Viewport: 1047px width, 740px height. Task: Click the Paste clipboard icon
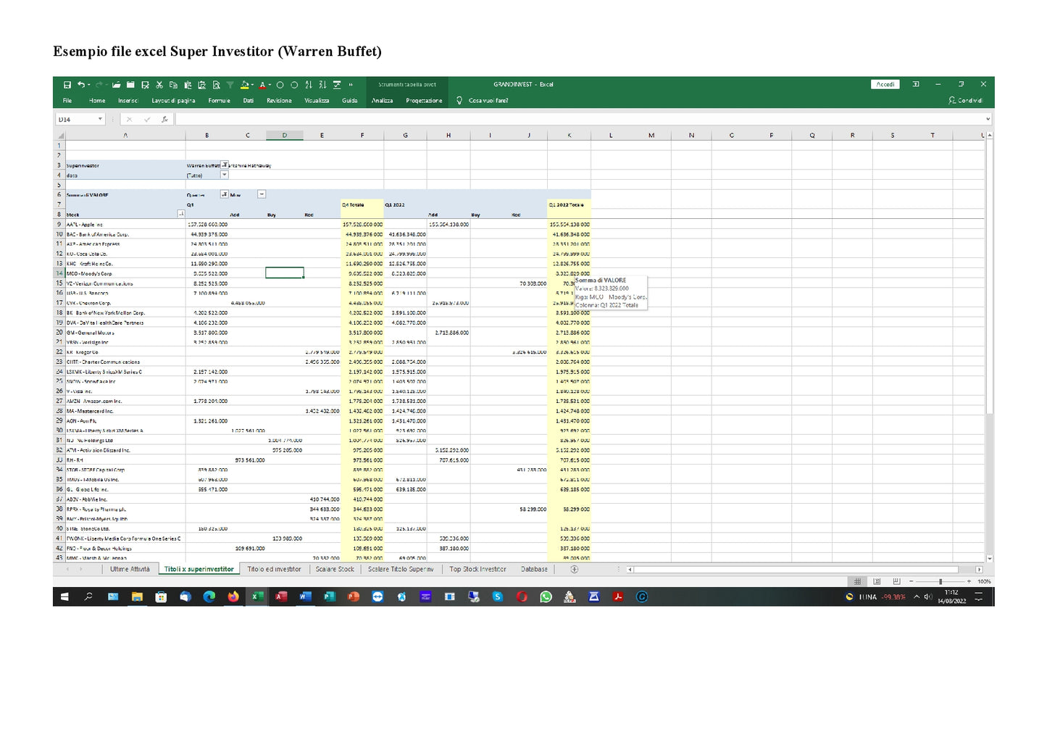click(188, 85)
